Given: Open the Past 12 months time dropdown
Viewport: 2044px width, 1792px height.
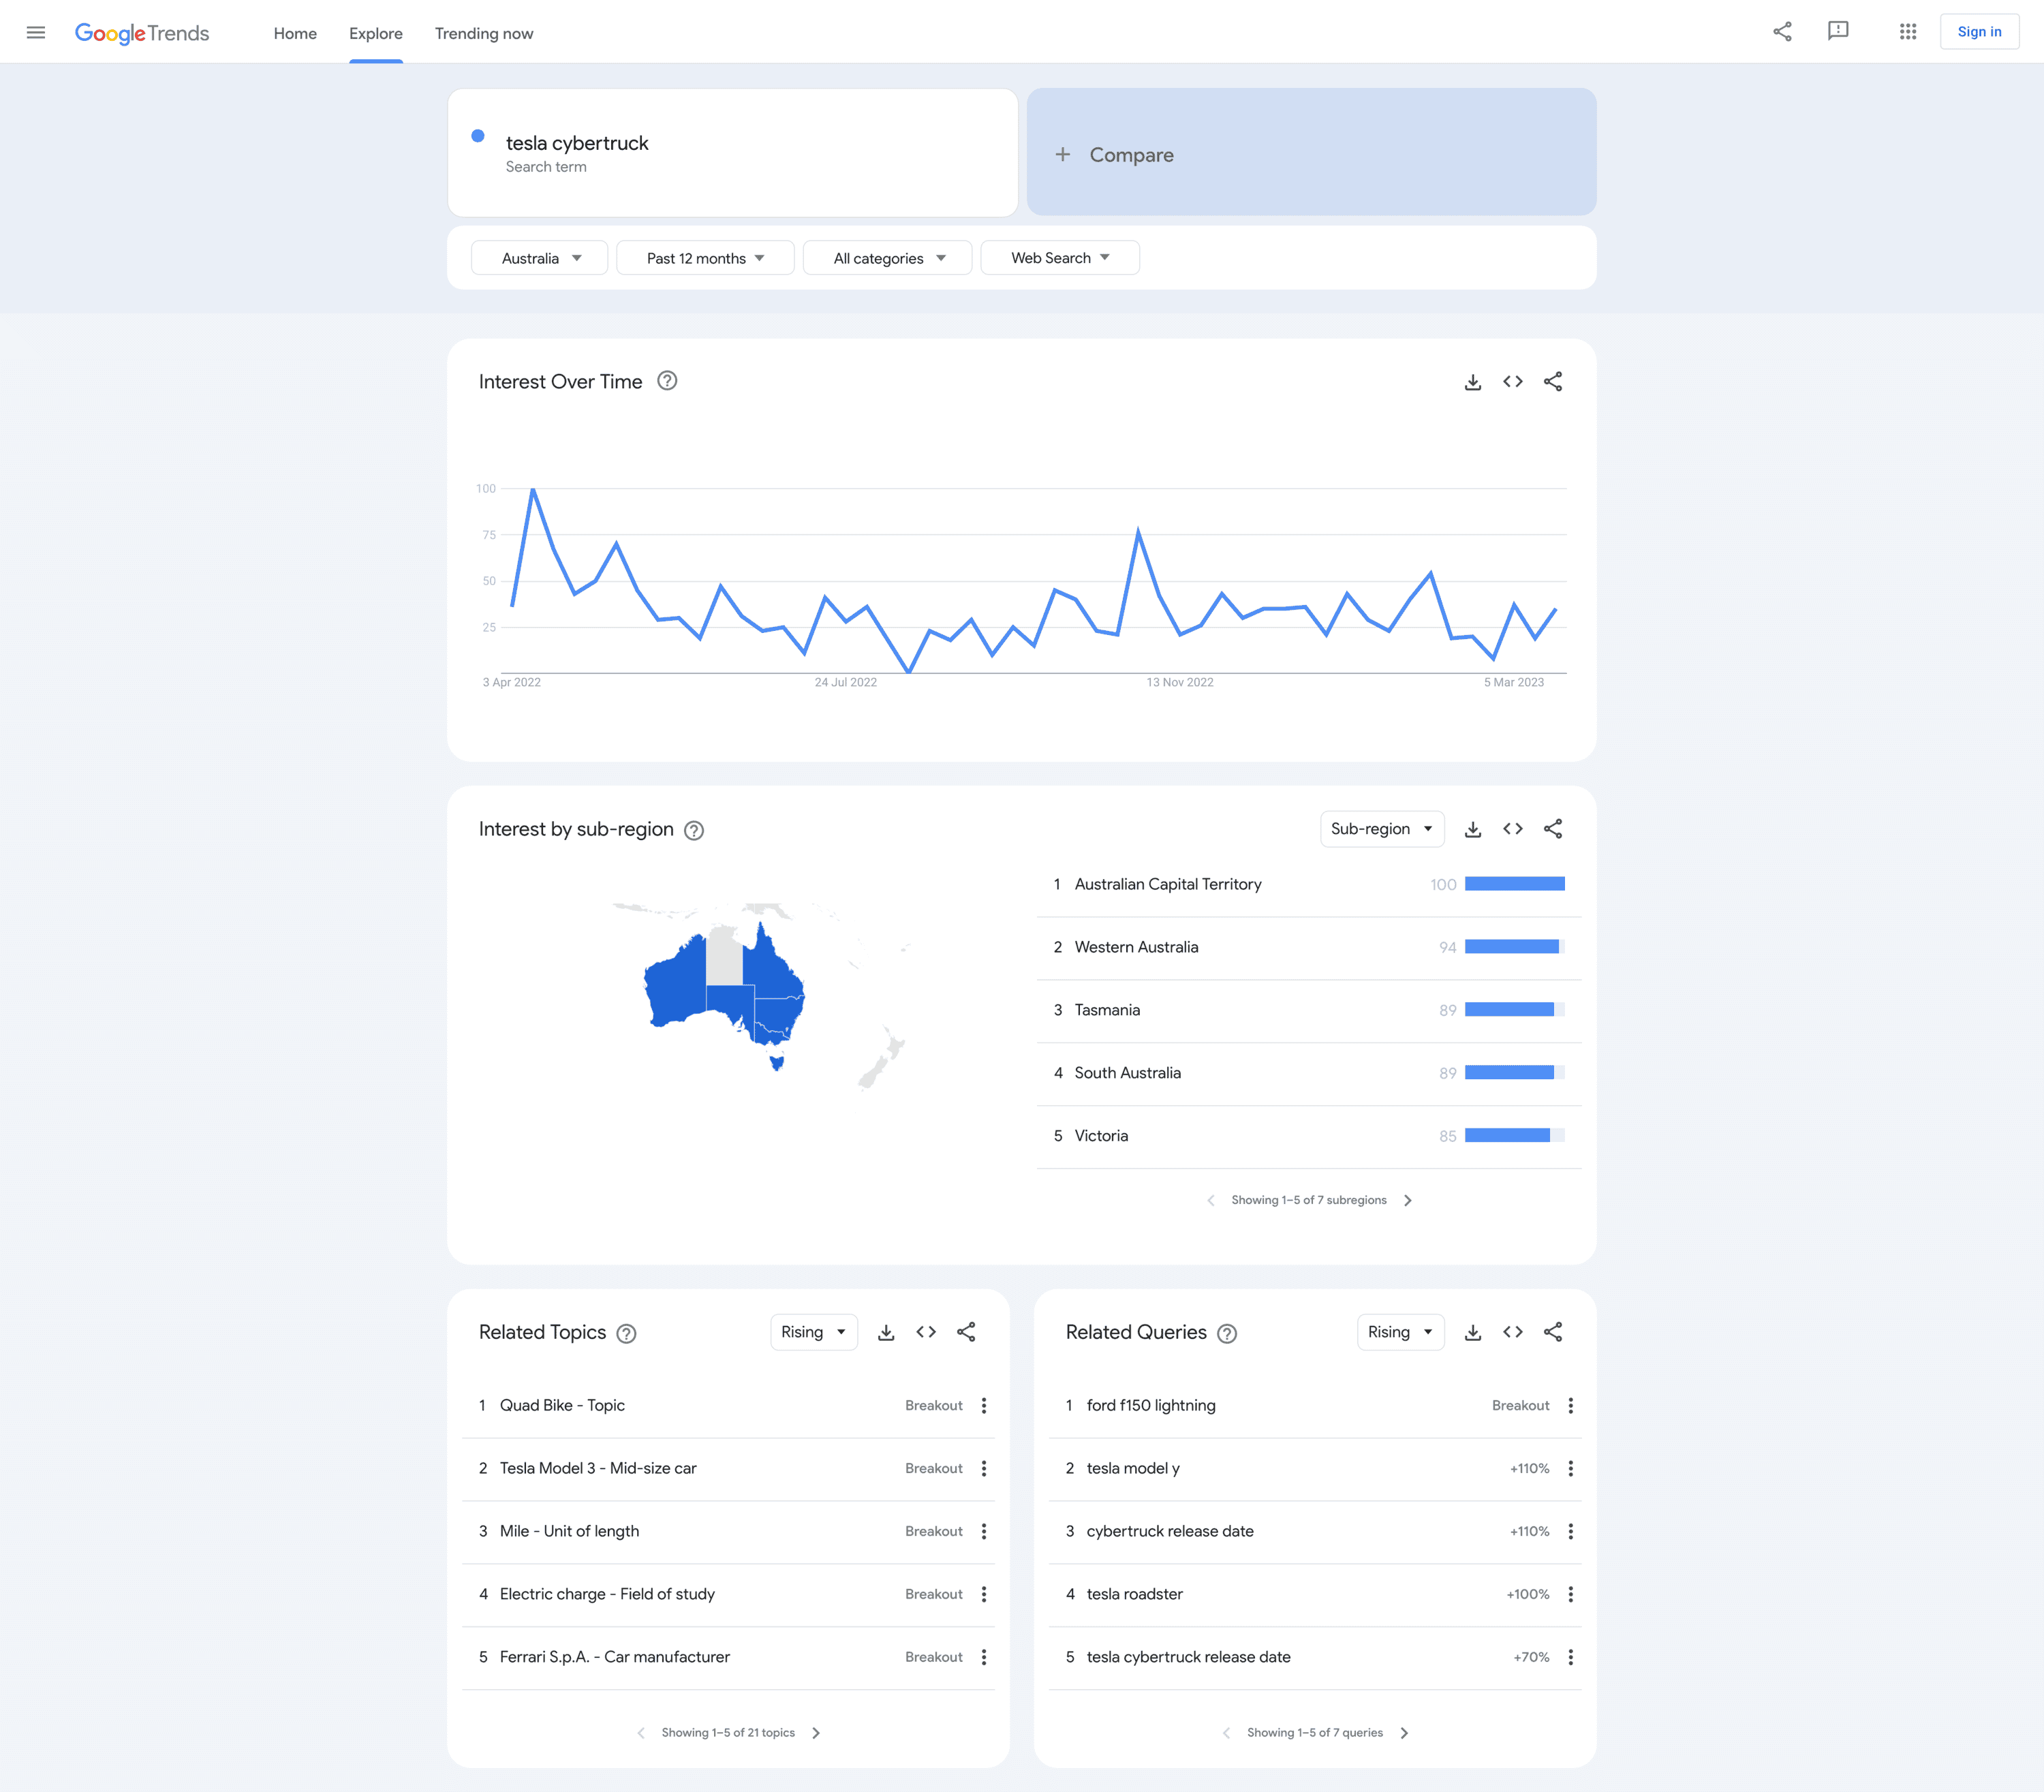Looking at the screenshot, I should (705, 258).
